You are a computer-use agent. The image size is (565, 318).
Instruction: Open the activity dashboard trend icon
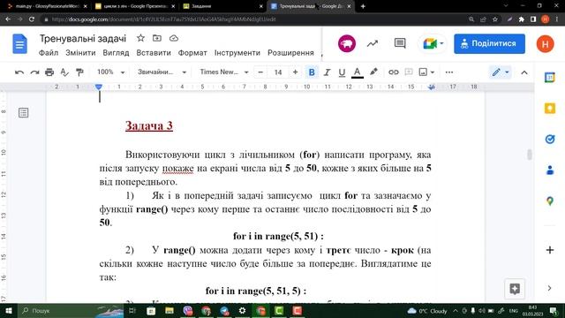pos(373,43)
